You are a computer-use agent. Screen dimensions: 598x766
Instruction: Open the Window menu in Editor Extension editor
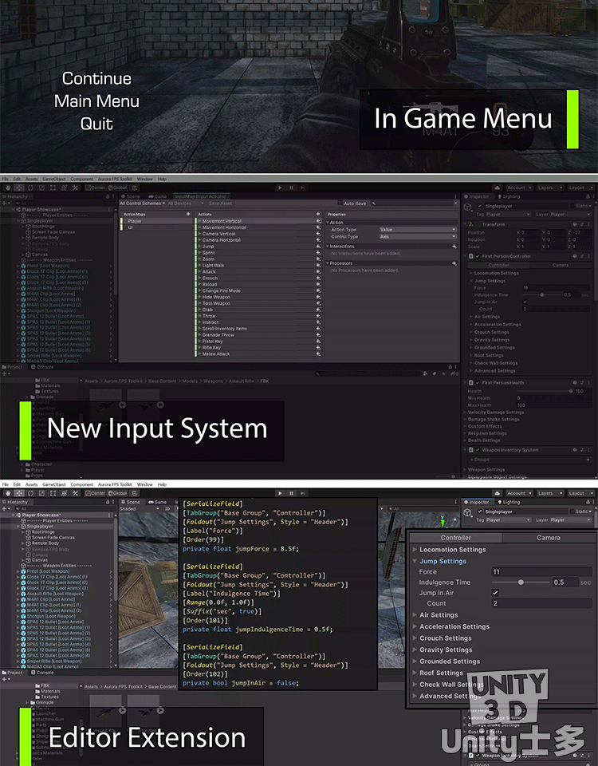(x=144, y=484)
